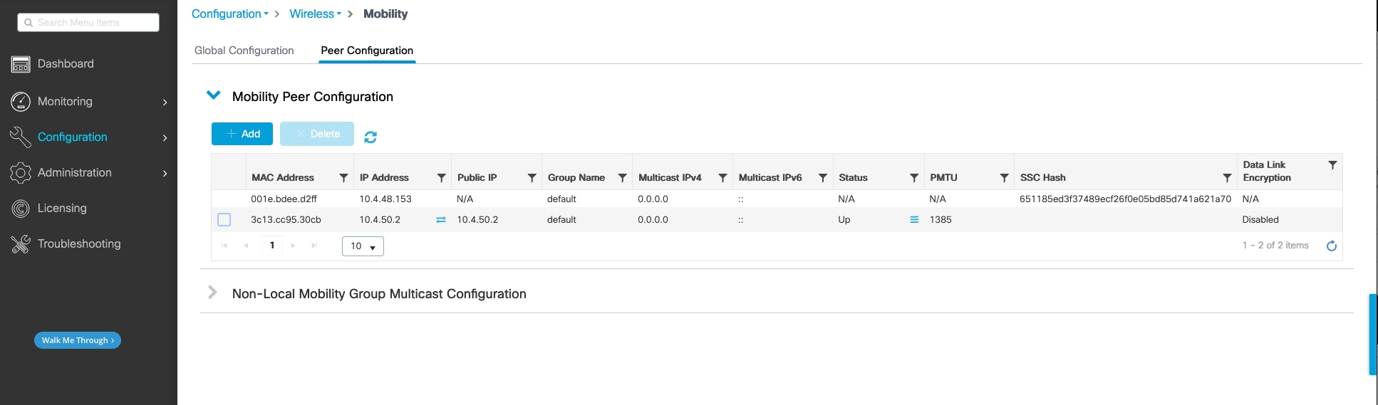Open the items per page dropdown
This screenshot has width=1378, height=405.
[363, 246]
